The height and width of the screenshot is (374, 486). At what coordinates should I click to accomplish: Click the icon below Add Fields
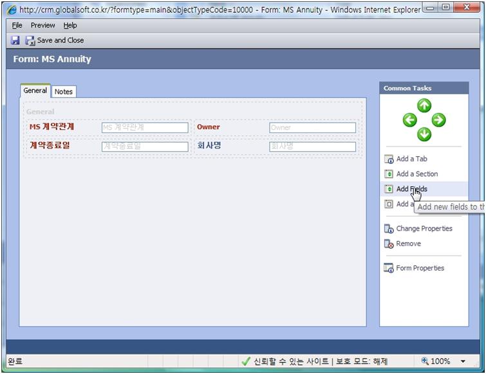click(389, 204)
